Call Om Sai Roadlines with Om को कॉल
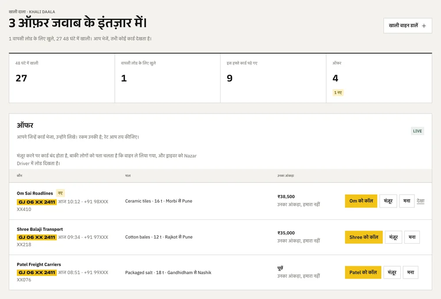 click(361, 201)
